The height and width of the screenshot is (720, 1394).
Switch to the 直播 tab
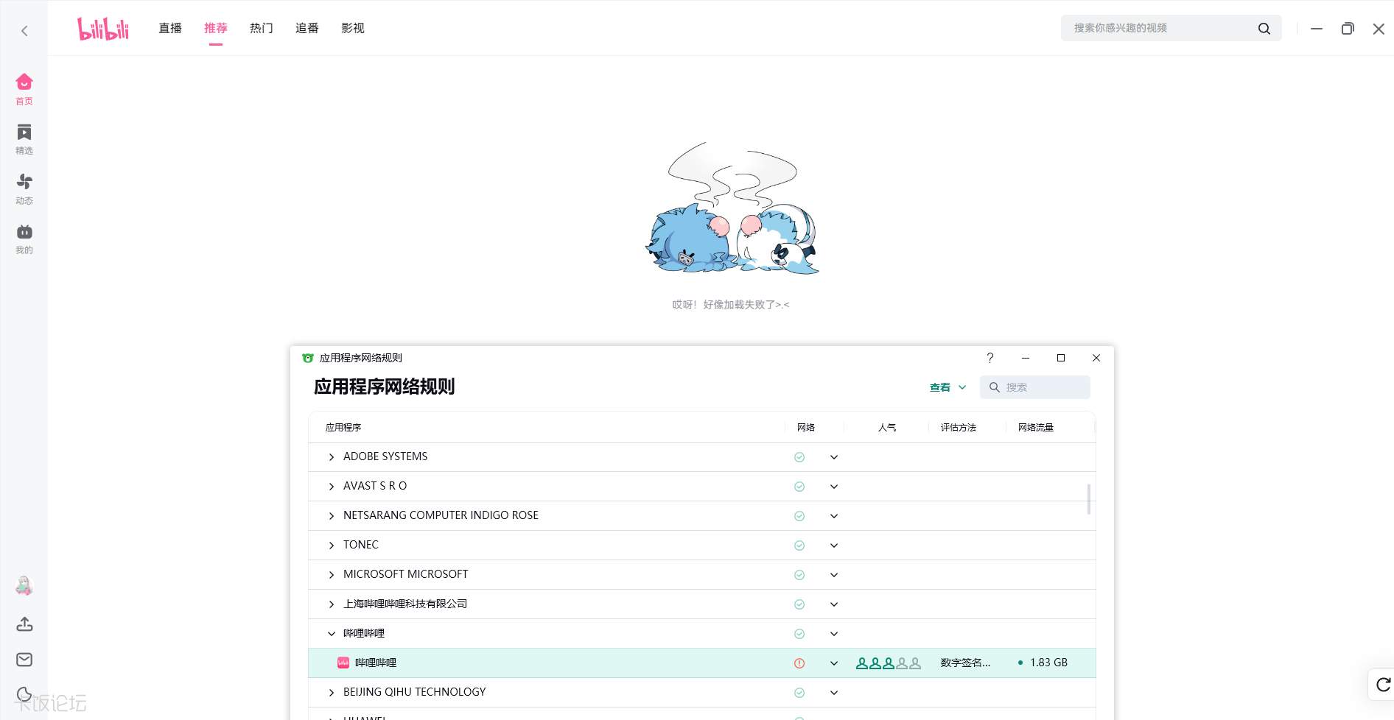click(x=170, y=28)
